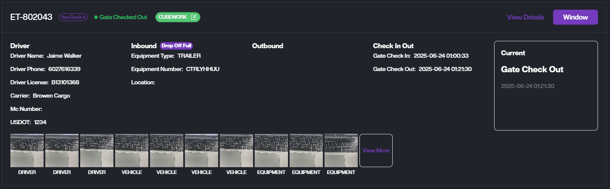This screenshot has width=610, height=189.
Task: Click the edit icon on CUBEWORK badge
Action: (x=194, y=17)
